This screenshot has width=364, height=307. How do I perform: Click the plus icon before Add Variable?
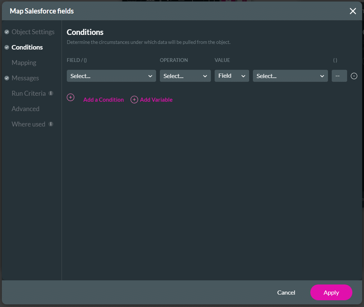134,99
